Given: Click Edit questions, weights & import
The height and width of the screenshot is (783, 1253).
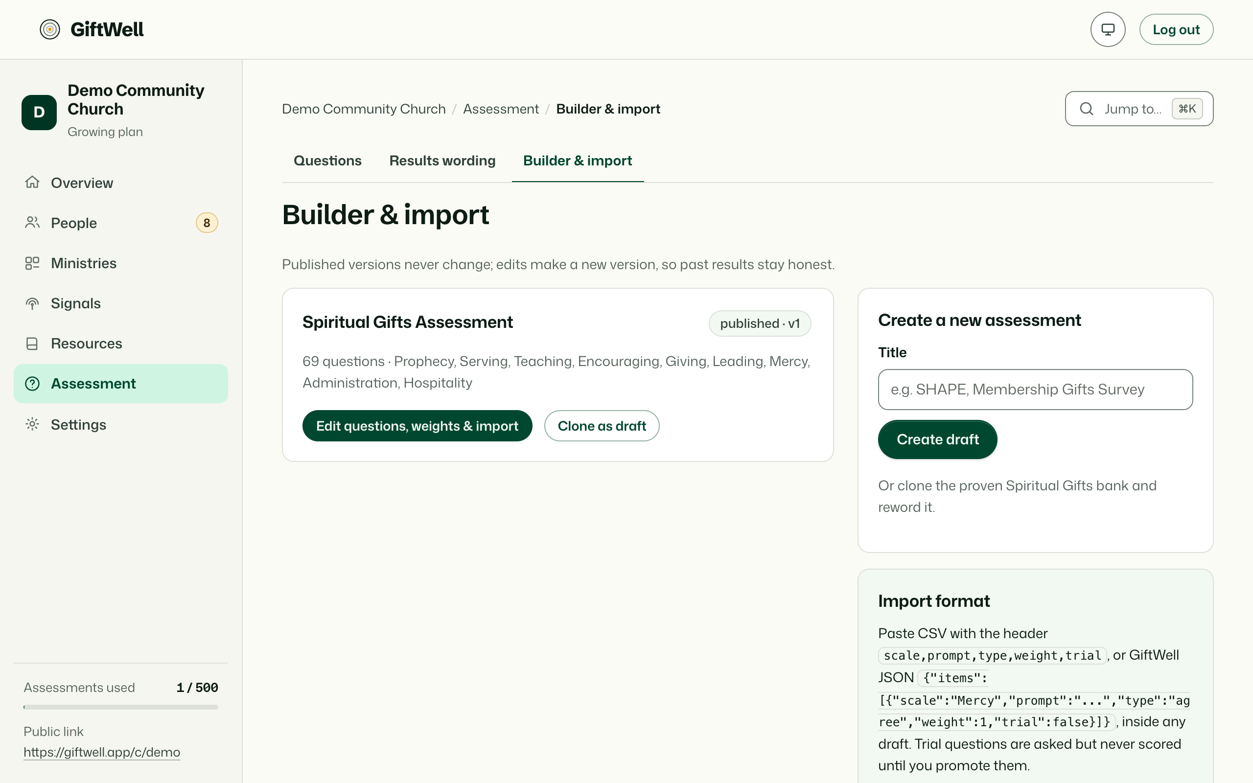Looking at the screenshot, I should [x=417, y=426].
